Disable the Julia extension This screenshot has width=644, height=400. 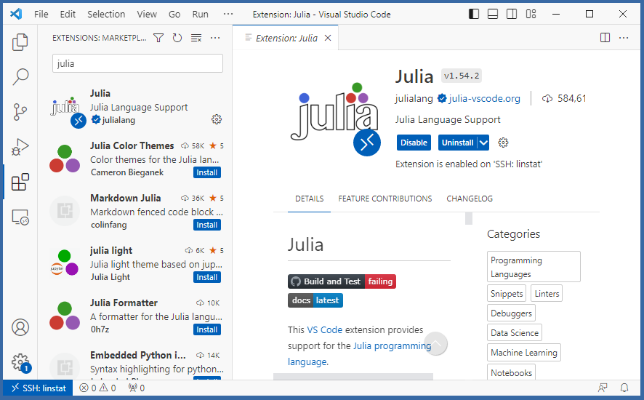414,143
